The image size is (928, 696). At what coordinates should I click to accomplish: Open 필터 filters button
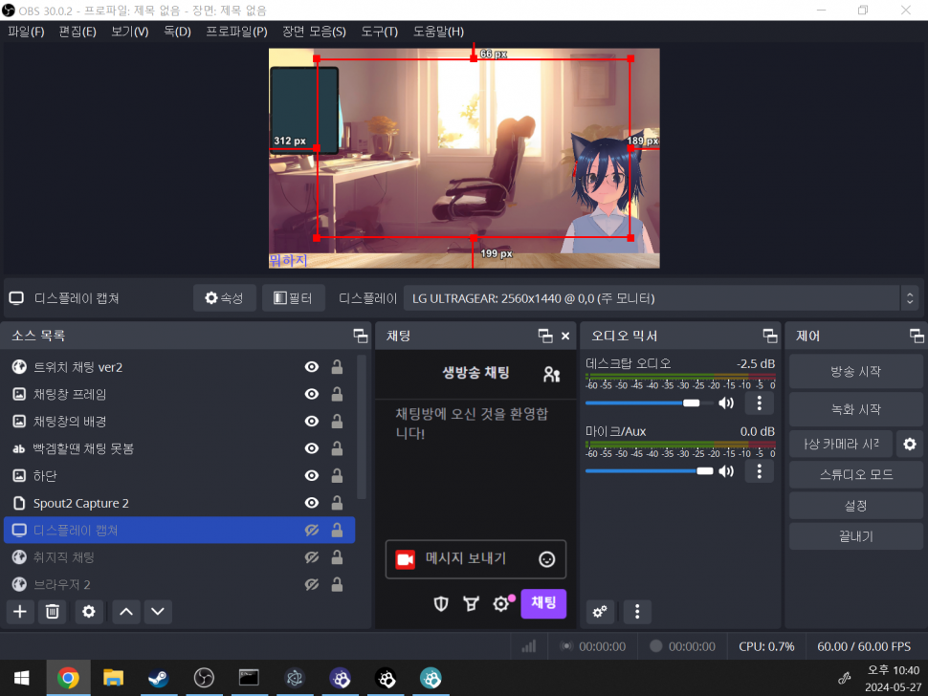point(293,298)
